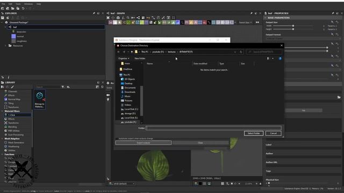Open Parent Size dropdown in graph toolbar
Viewport: 344px width, 193px height.
(245, 23)
